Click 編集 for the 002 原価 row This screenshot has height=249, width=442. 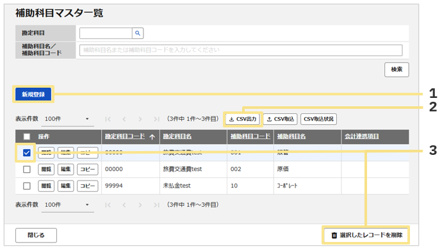coord(66,169)
